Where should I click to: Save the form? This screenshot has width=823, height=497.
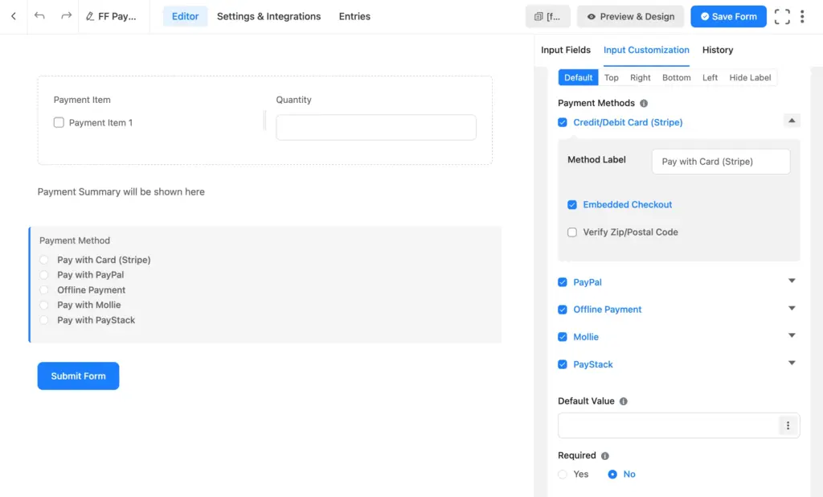[728, 17]
